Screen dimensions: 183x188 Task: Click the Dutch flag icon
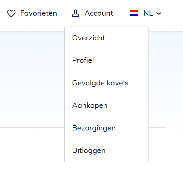pos(134,13)
